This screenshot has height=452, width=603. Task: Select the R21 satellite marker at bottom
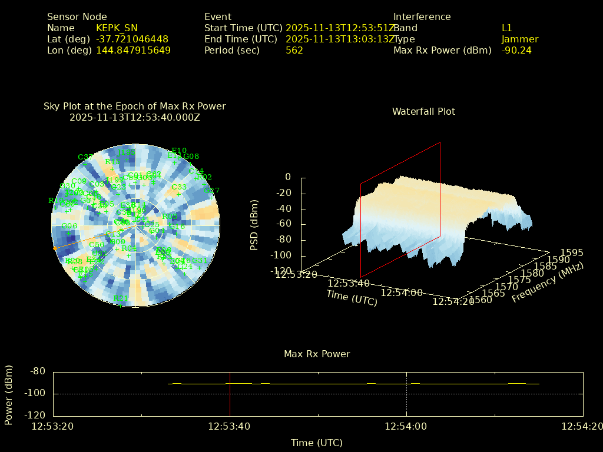pos(120,305)
